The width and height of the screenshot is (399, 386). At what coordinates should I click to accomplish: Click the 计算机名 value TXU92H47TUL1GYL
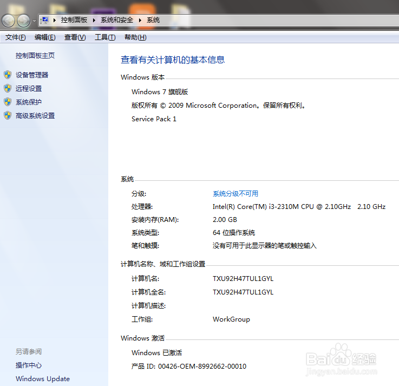click(x=243, y=279)
